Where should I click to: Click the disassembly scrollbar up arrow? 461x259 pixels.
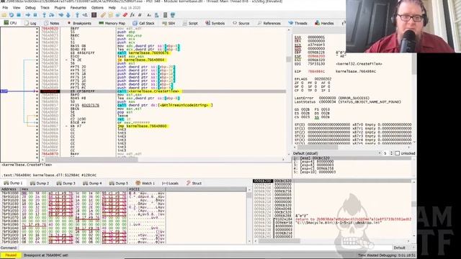tap(288, 30)
